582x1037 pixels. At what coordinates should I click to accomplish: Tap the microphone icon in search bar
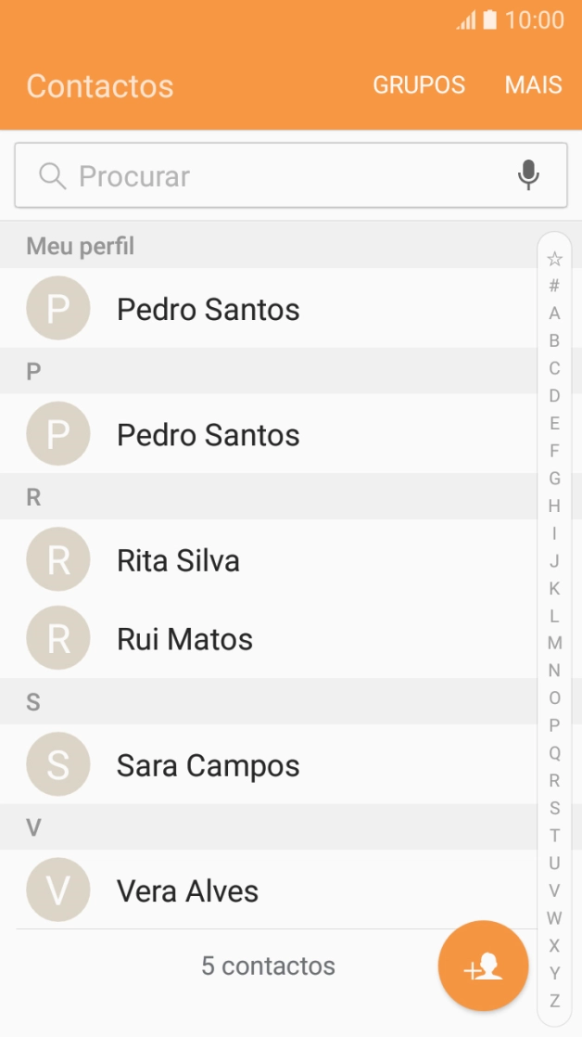coord(528,174)
